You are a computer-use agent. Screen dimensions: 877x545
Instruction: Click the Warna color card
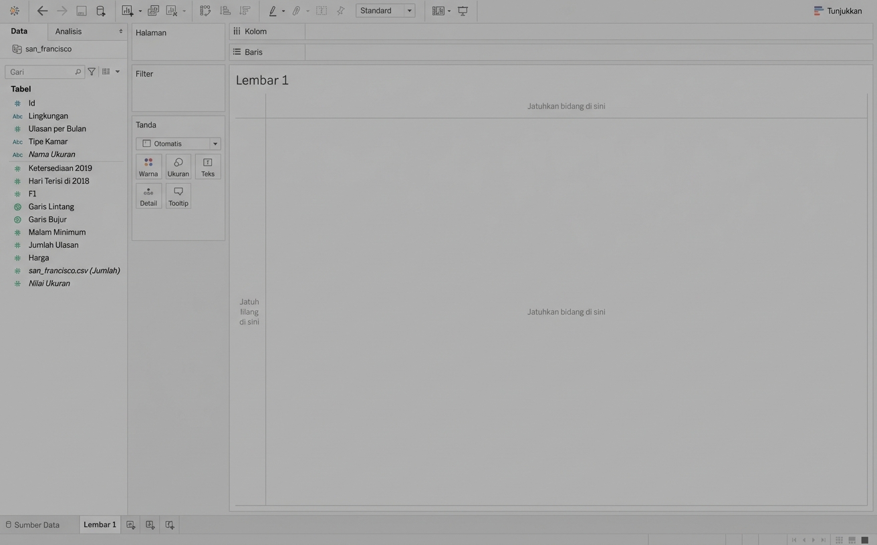148,167
